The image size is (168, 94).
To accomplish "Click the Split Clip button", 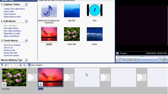I will click(x=160, y=60).
